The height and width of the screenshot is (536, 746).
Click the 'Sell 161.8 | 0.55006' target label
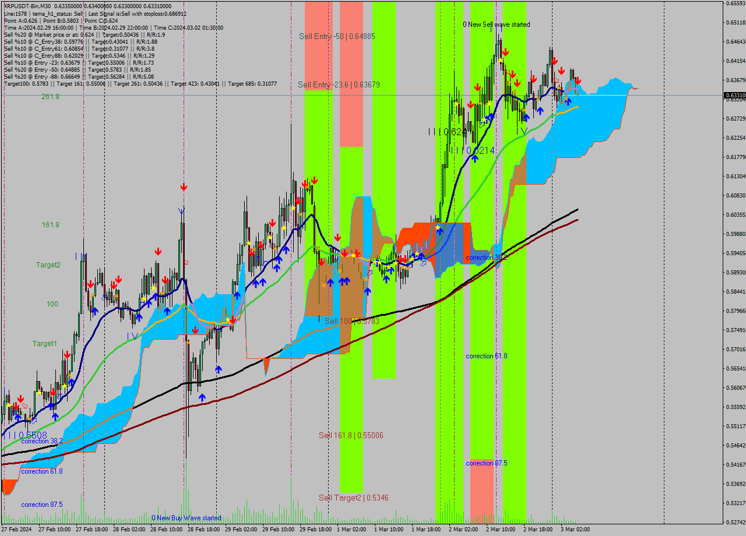351,435
